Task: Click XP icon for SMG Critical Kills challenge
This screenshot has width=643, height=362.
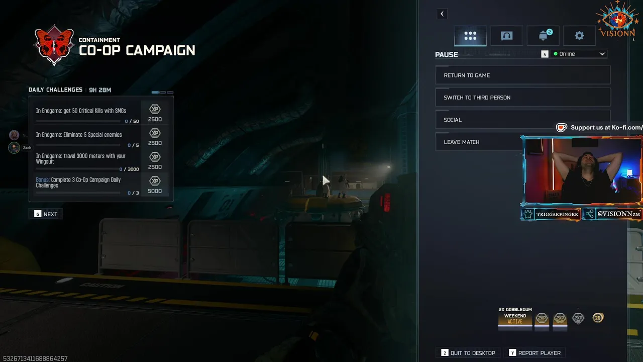Action: pos(155,109)
